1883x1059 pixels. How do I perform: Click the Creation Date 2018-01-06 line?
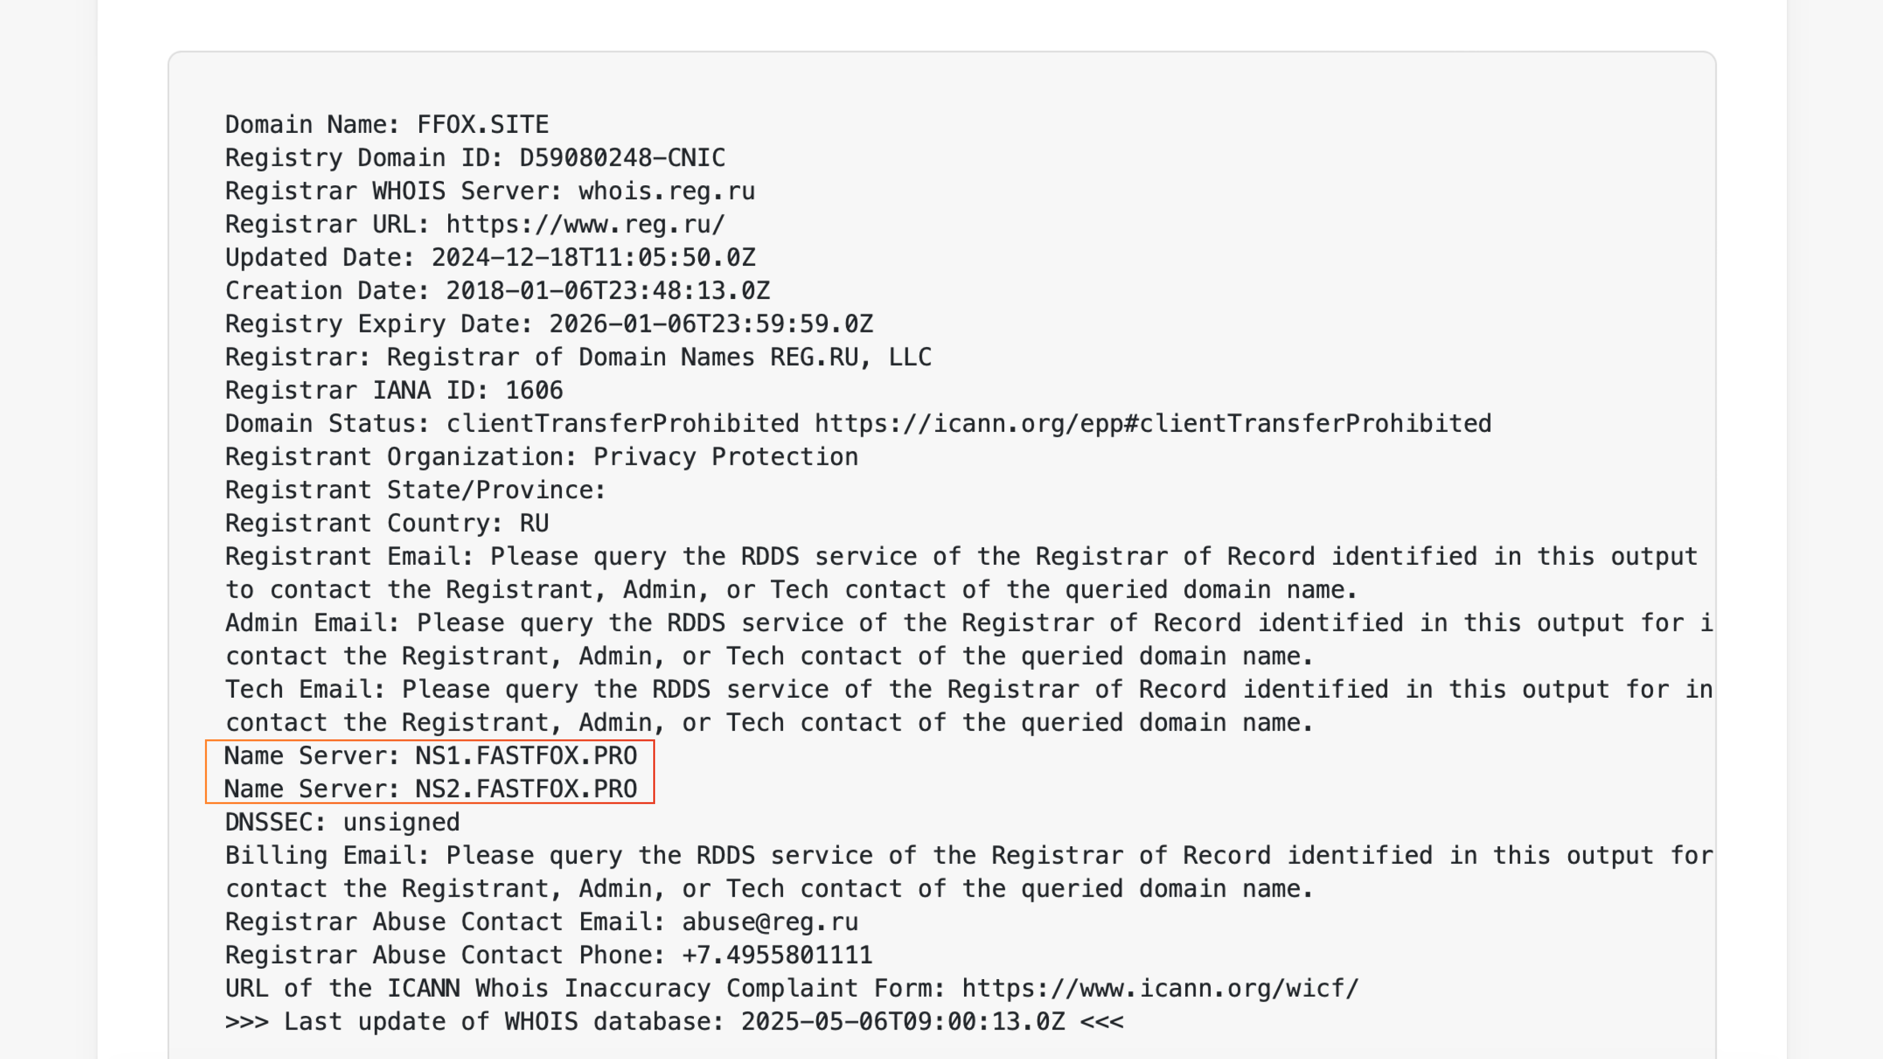[498, 291]
